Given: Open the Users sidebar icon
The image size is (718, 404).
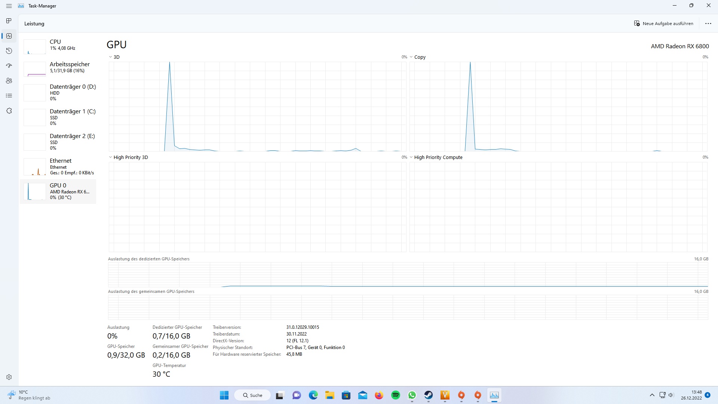Looking at the screenshot, I should point(9,81).
